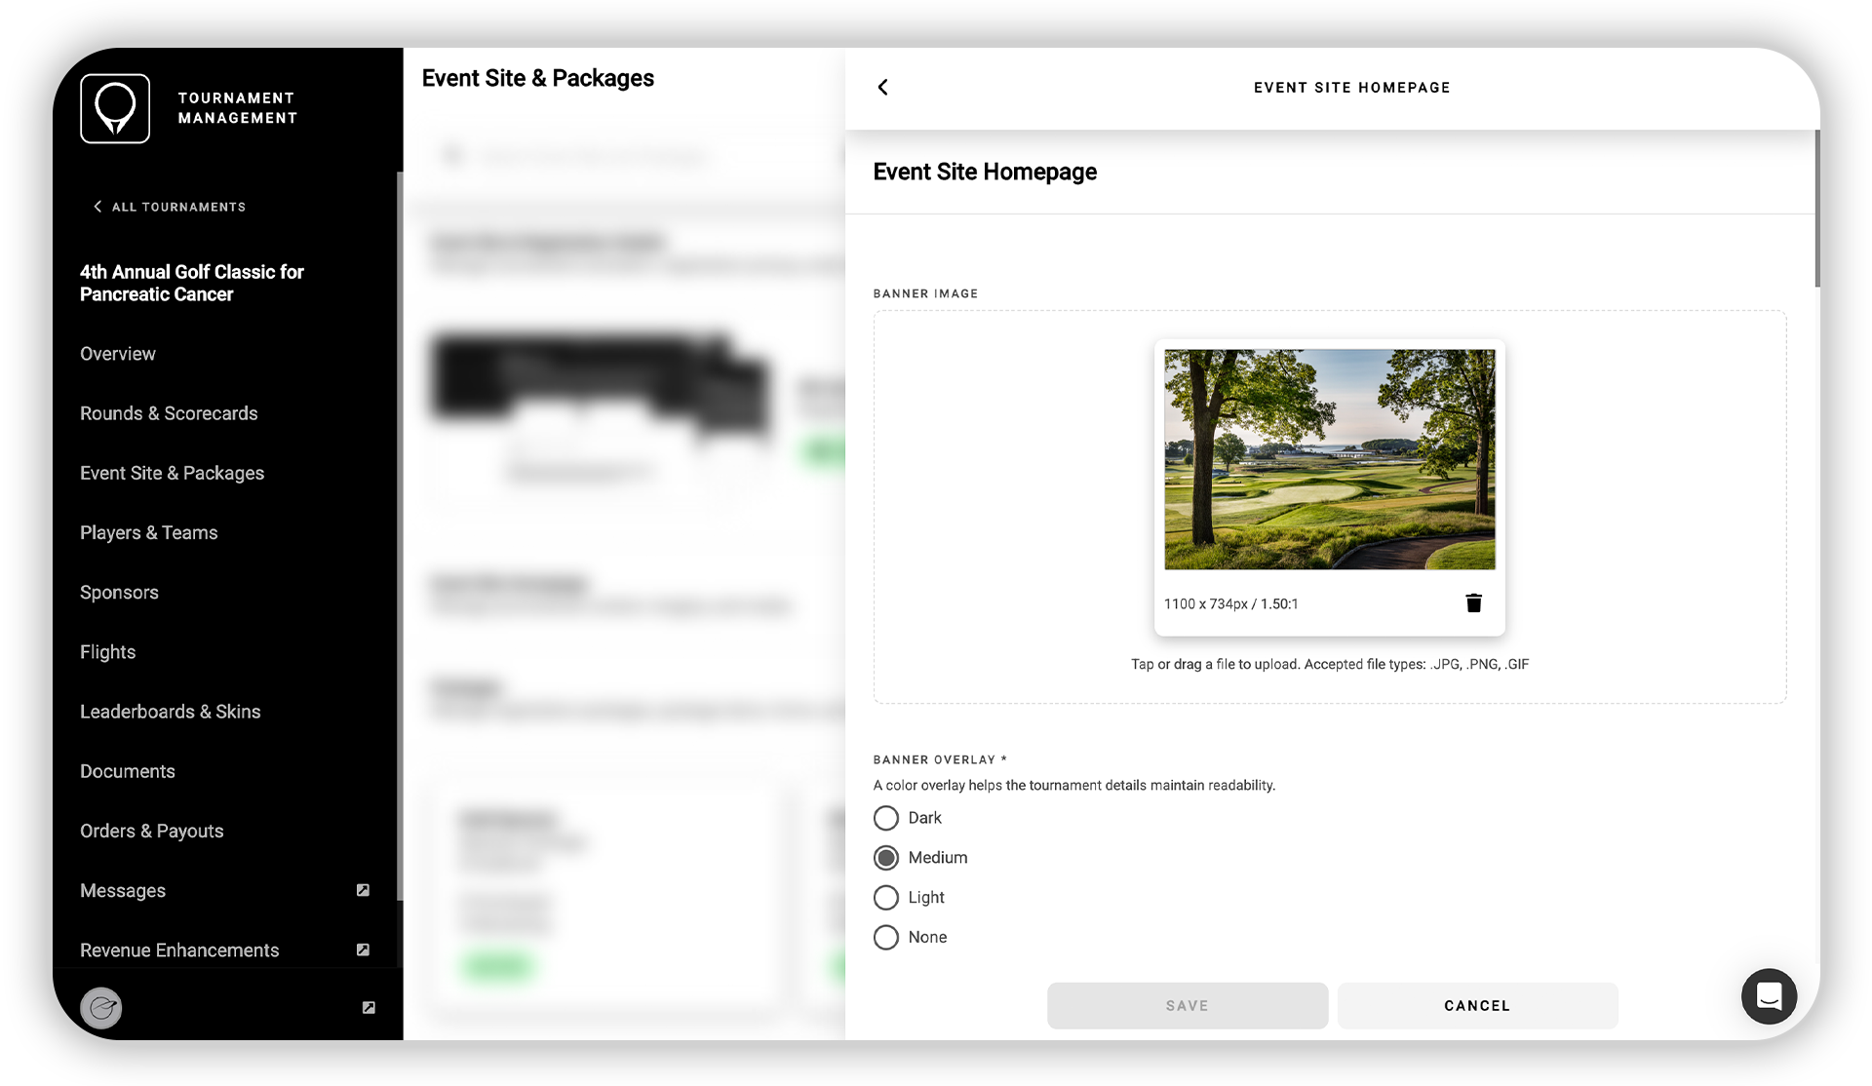
Task: Click the Cancel button
Action: (1476, 1005)
